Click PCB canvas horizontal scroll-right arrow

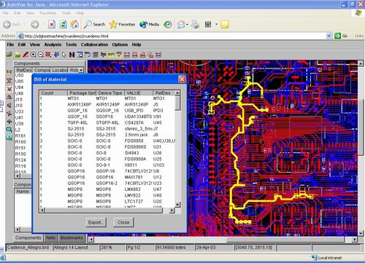pyautogui.click(x=355, y=240)
